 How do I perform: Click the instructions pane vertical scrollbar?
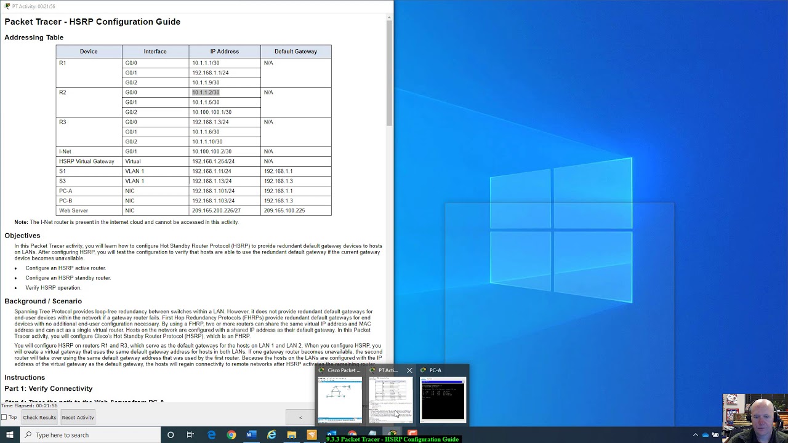[x=389, y=73]
